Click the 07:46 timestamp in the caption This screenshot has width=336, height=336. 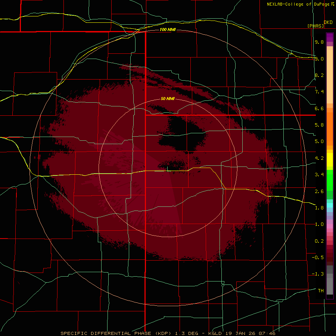click(267, 333)
